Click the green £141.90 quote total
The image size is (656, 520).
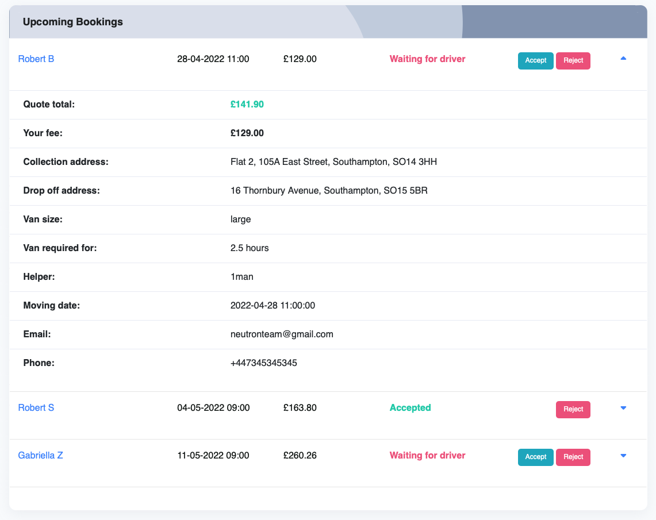[x=247, y=105]
